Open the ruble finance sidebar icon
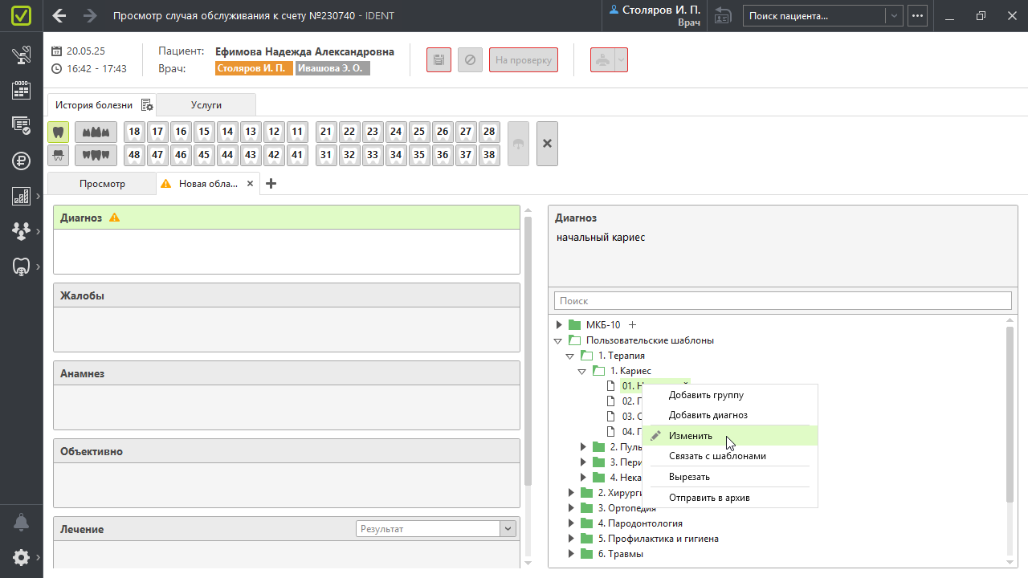 pos(22,160)
